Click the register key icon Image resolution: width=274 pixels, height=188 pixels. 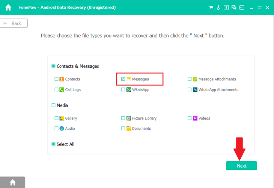(x=218, y=8)
